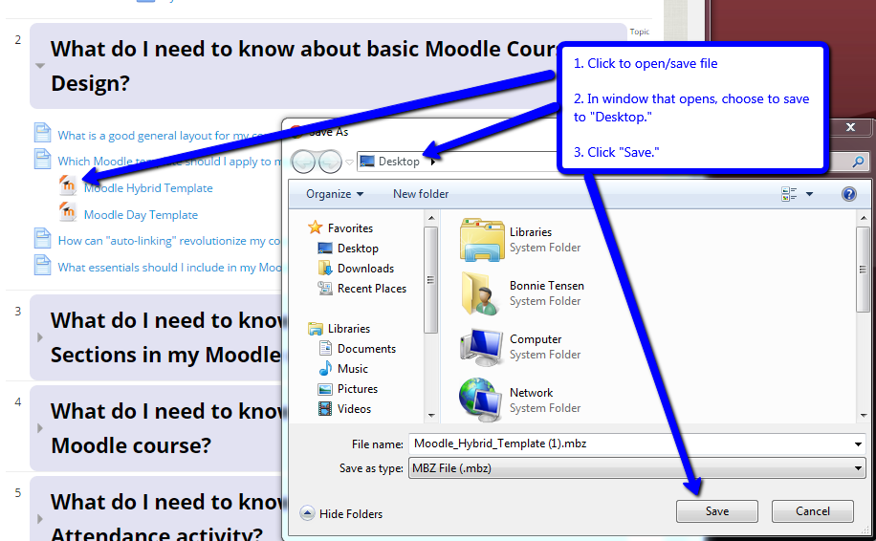The image size is (876, 541).
Task: Click 'Network' item name in file list
Action: click(531, 393)
